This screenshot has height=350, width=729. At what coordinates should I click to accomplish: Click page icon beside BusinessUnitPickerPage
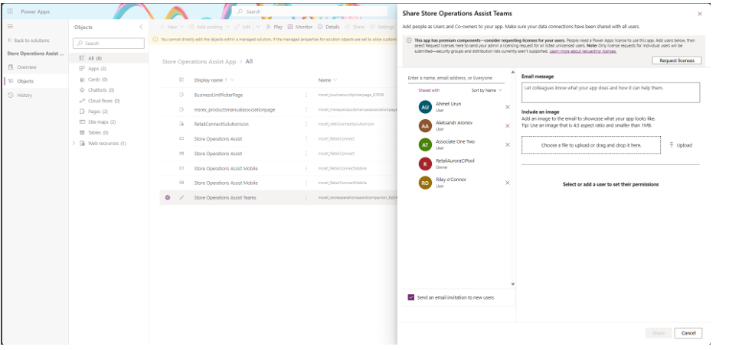[181, 96]
